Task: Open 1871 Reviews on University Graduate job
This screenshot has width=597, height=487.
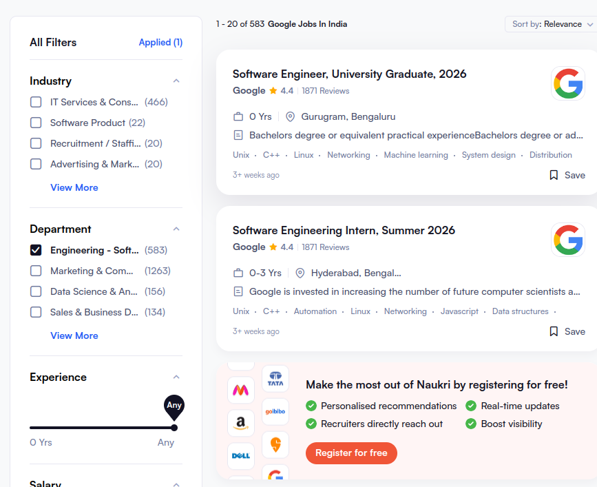Action: pos(326,91)
